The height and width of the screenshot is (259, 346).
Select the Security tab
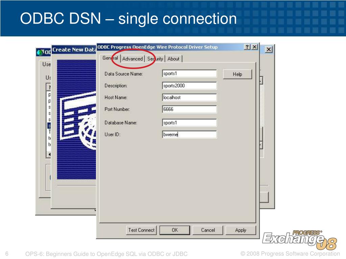click(155, 59)
